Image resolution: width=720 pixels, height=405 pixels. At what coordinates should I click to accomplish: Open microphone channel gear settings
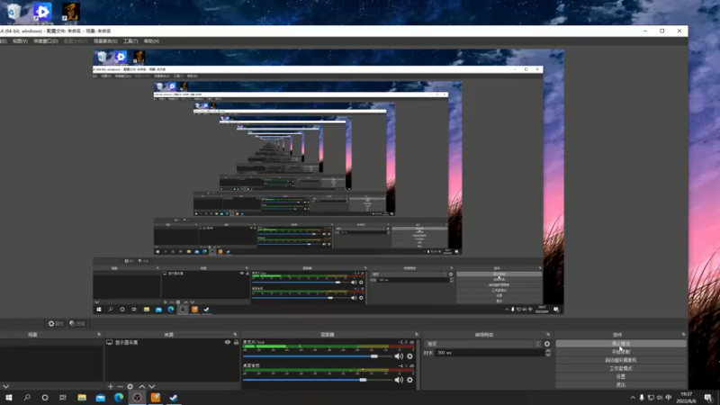click(x=410, y=356)
